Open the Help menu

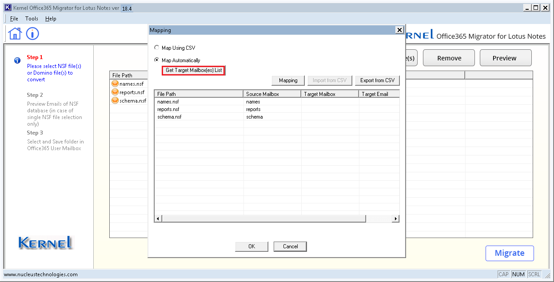coord(51,19)
